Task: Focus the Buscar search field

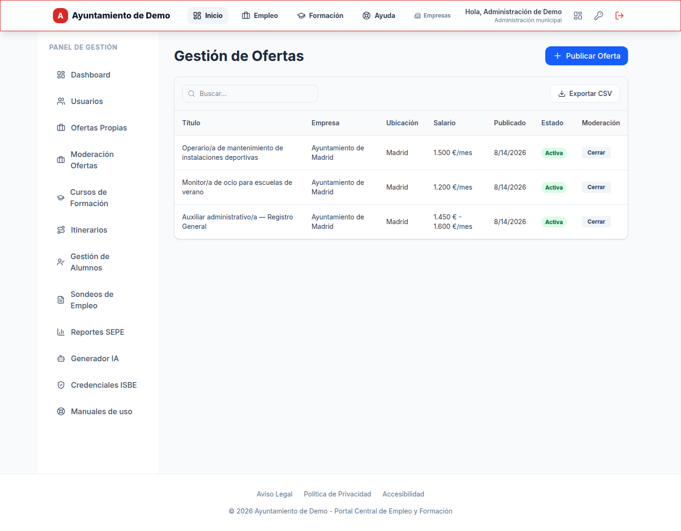Action: coord(250,94)
